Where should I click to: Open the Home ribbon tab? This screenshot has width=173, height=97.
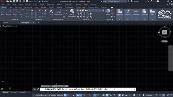pyautogui.click(x=4, y=7)
